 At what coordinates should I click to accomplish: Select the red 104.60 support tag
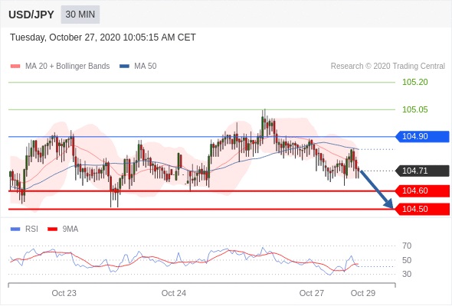coord(422,190)
